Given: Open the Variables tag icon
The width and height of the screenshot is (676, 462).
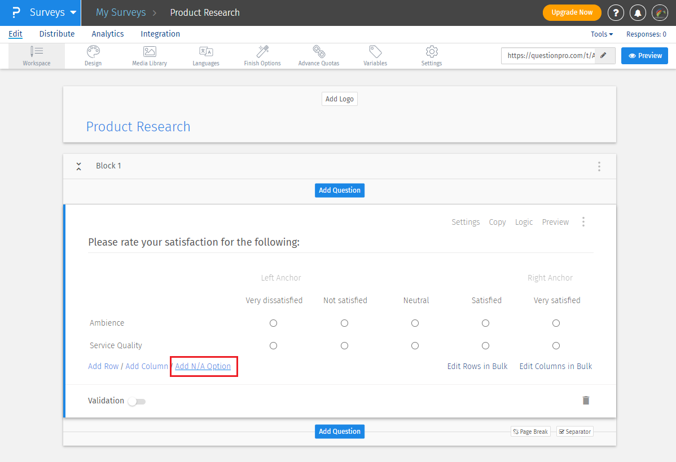Looking at the screenshot, I should coord(375,52).
